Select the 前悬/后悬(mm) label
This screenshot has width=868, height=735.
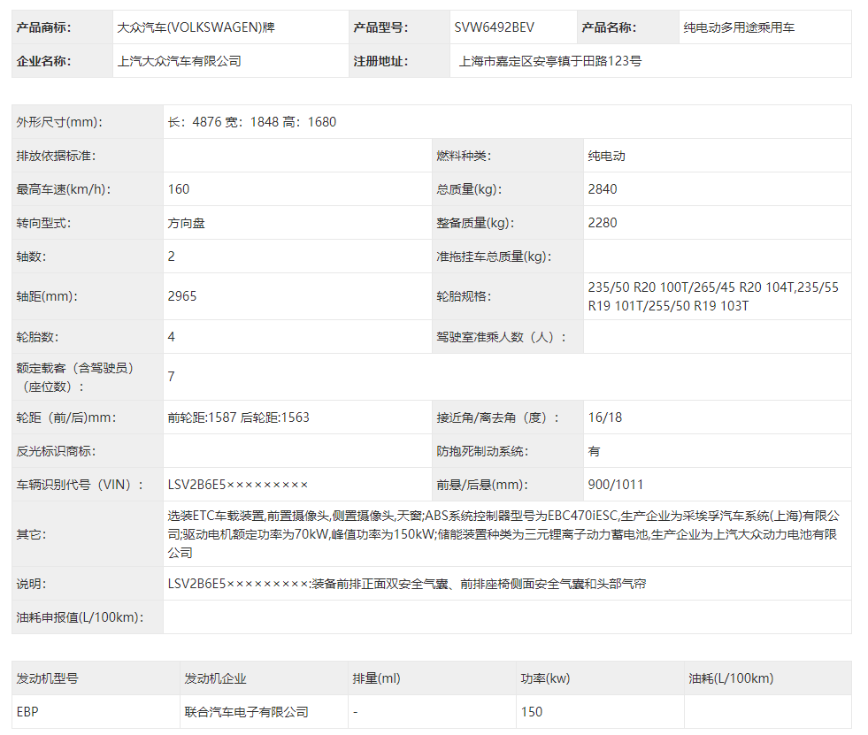[482, 485]
